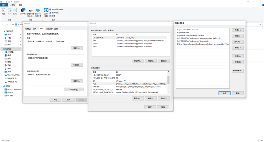Click the up-arrow navigation icon in Explorer
This screenshot has height=142, width=264.
[13, 24]
